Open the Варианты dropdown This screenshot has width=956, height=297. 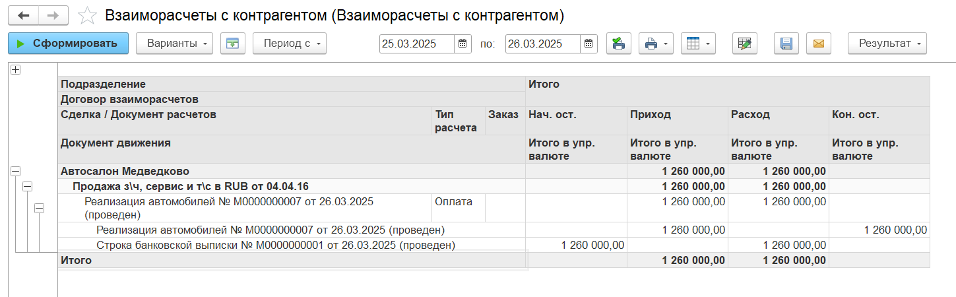tap(174, 44)
